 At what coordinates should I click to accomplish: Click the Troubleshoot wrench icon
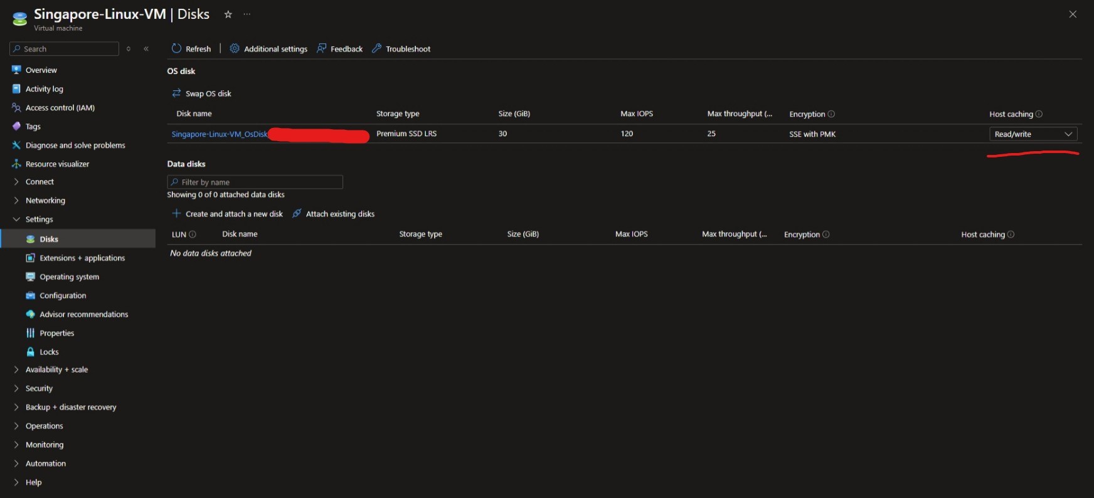tap(376, 48)
